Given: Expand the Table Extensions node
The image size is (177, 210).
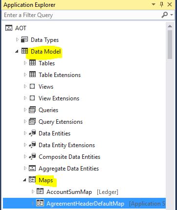Looking at the screenshot, I should point(25,75).
